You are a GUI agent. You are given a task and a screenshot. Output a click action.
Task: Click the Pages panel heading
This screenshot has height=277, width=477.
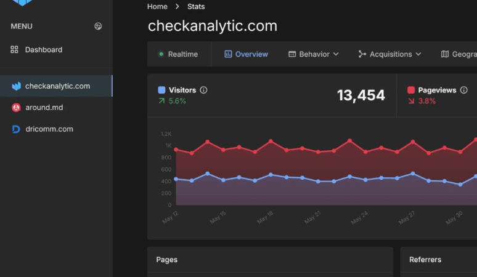(x=167, y=260)
